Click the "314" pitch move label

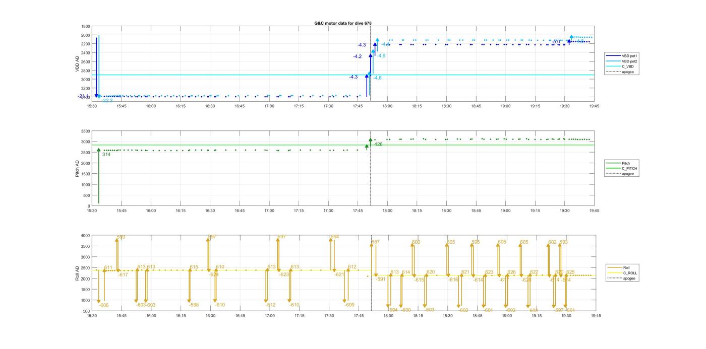tap(106, 155)
